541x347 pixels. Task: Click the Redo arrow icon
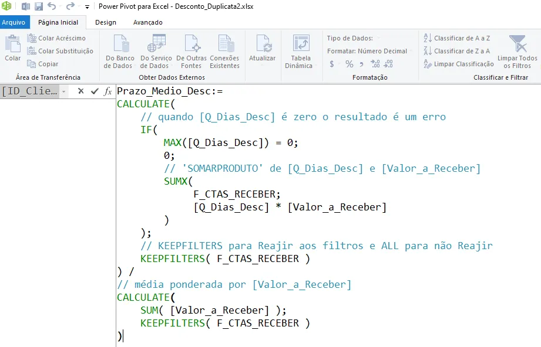[70, 6]
